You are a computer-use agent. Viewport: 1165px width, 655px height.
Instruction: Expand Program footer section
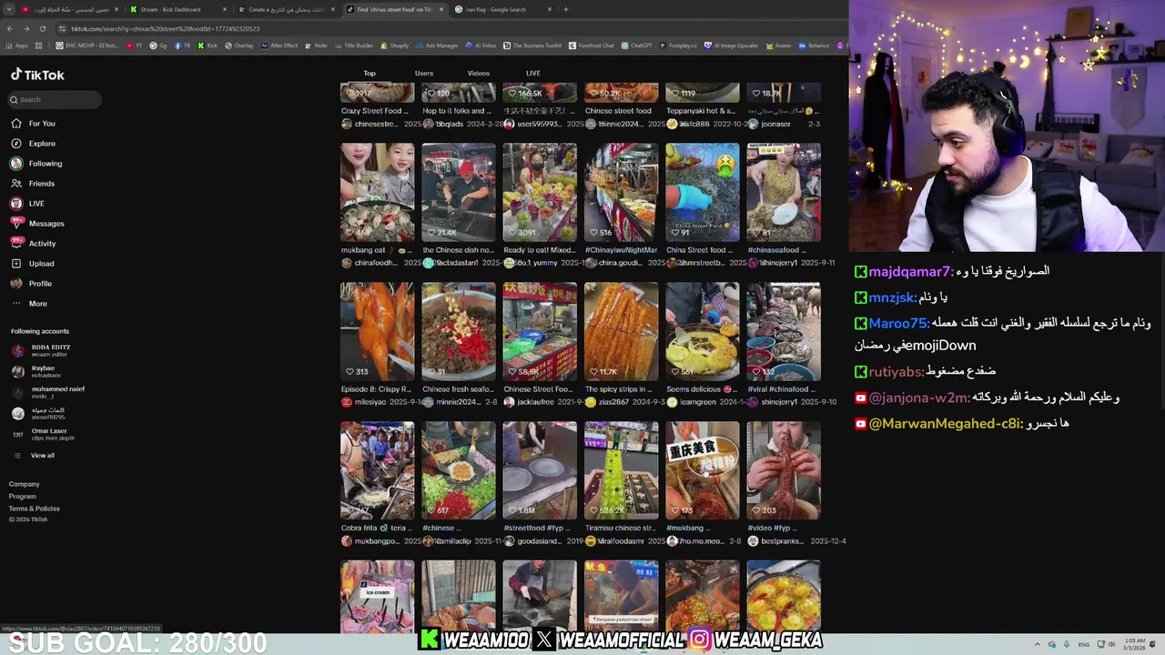click(x=23, y=496)
